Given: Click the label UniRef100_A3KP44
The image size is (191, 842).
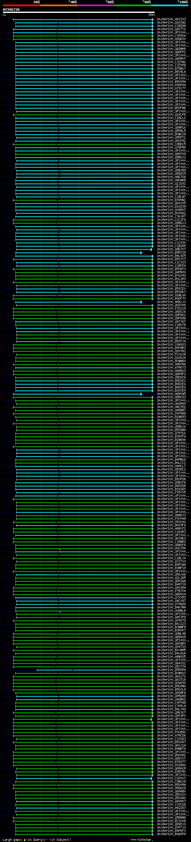Looking at the screenshot, I should coord(171,85).
